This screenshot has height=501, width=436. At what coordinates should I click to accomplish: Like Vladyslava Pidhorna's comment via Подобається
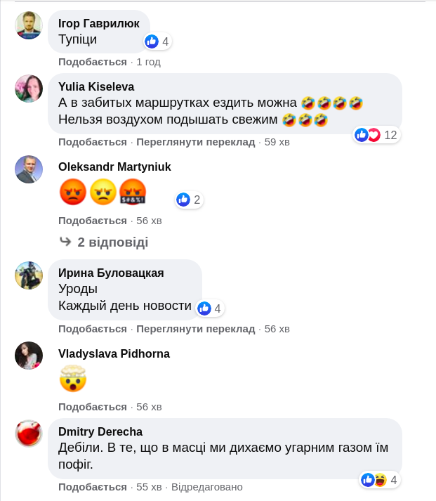coord(93,407)
